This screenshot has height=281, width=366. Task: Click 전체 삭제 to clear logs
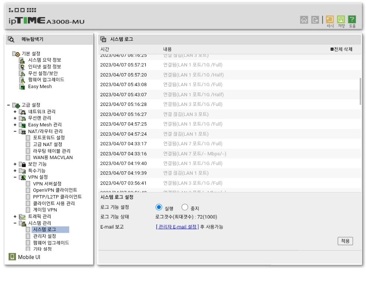pos(341,49)
